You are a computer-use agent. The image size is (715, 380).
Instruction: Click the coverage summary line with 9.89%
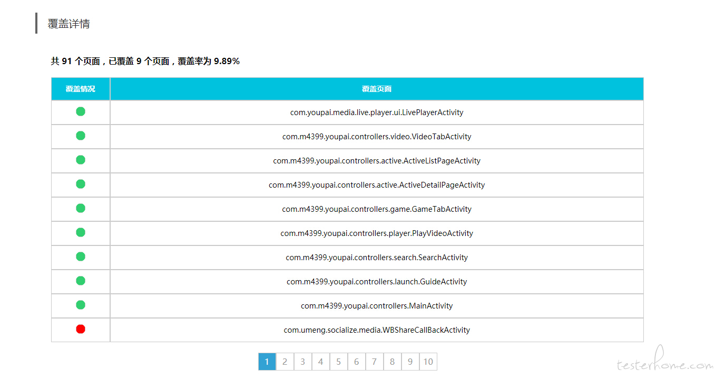[x=145, y=61]
